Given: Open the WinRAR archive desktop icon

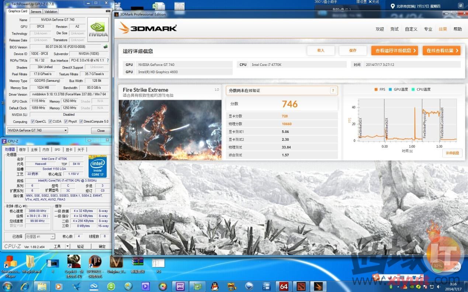Looking at the screenshot, I should coord(138,265).
